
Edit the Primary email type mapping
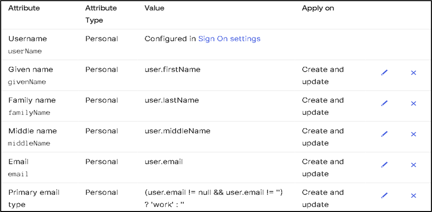coord(384,195)
